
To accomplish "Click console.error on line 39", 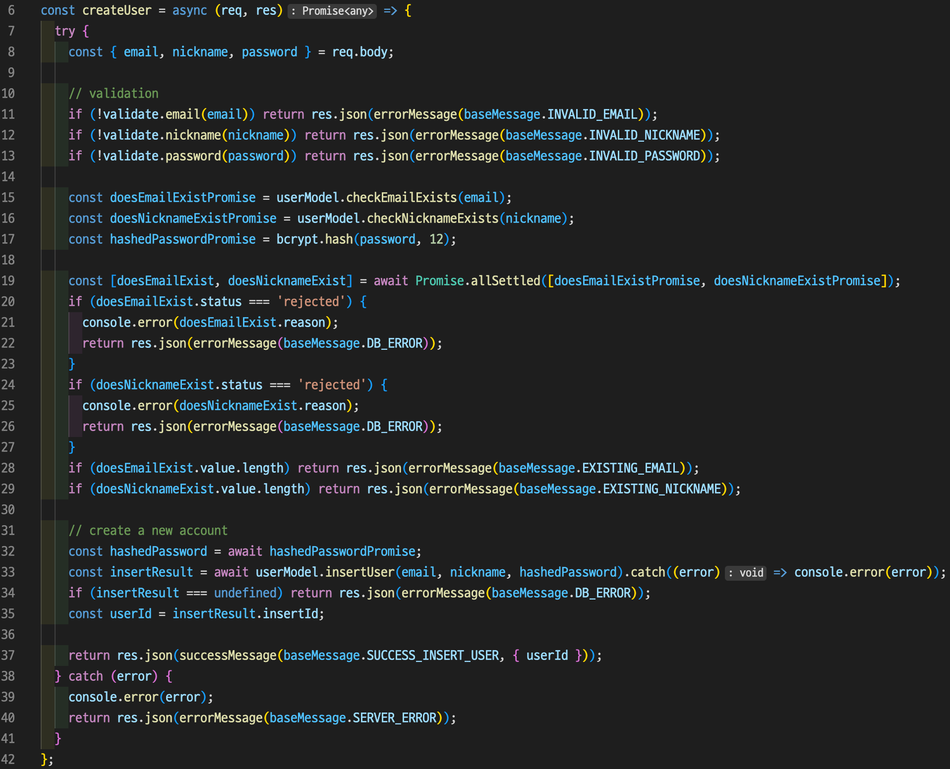I will point(113,697).
